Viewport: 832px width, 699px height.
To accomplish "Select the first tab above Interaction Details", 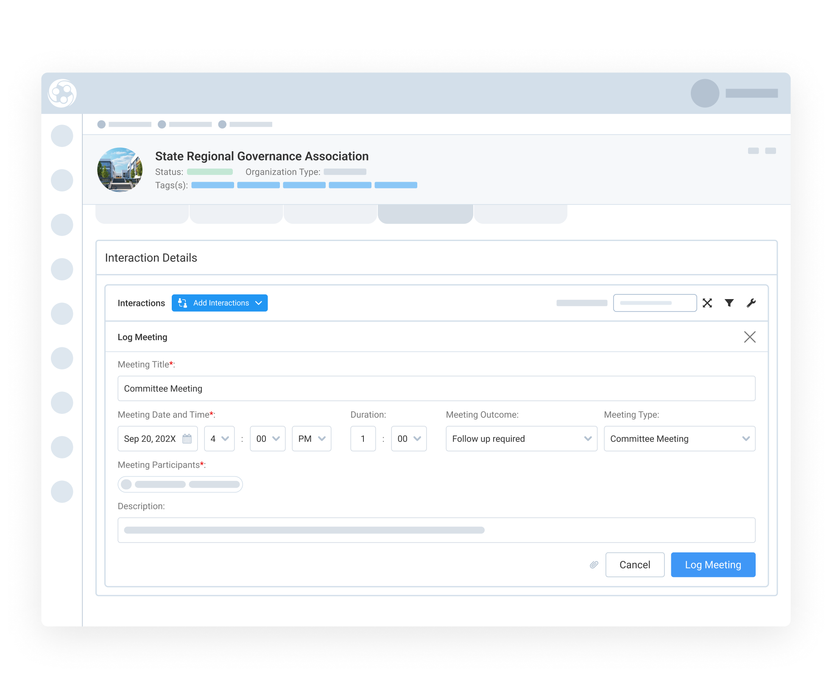I will 142,213.
